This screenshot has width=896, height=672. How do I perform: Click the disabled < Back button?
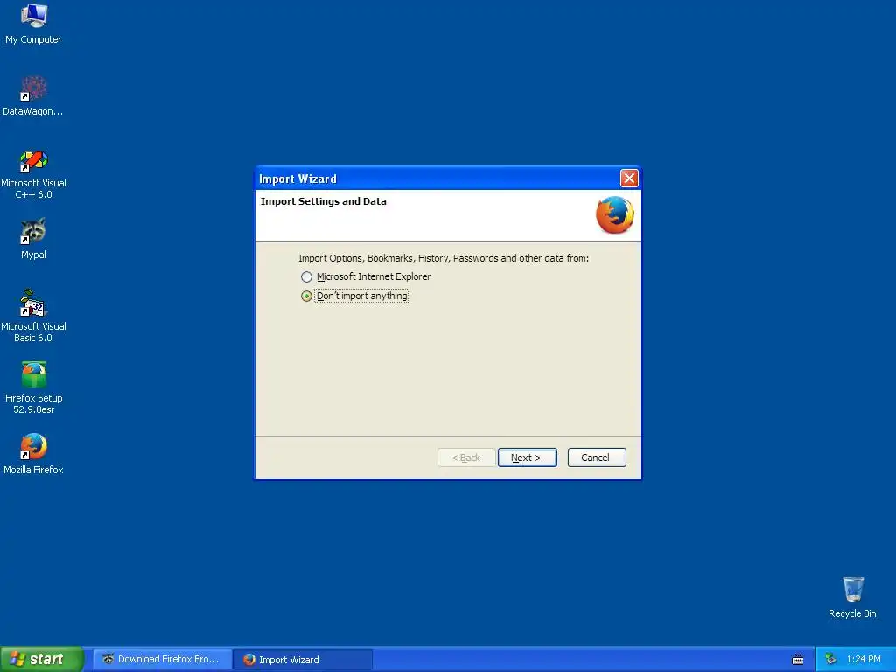466,458
